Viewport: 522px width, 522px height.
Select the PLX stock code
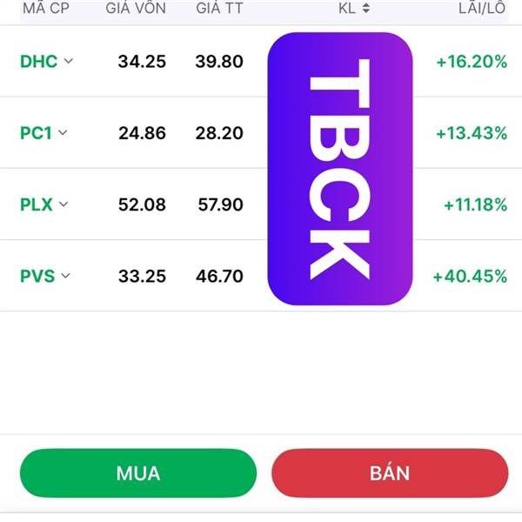coord(37,205)
